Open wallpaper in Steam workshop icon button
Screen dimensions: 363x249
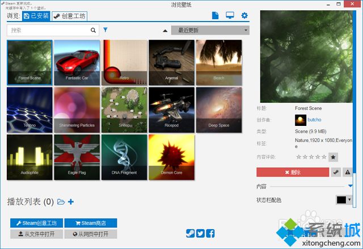coord(336,172)
